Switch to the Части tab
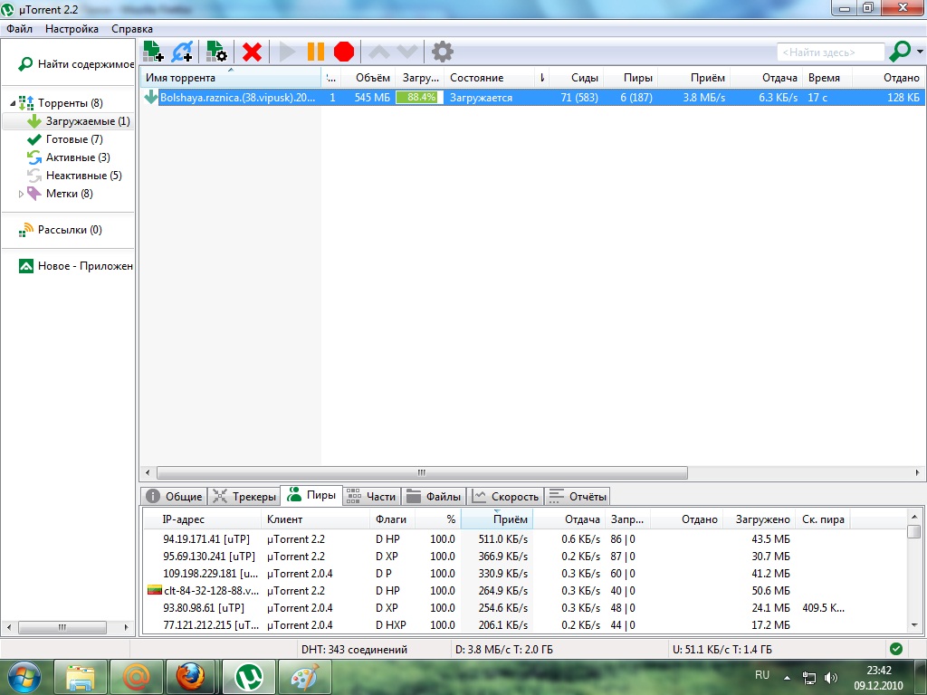Screen dimensions: 927x695 click(371, 497)
